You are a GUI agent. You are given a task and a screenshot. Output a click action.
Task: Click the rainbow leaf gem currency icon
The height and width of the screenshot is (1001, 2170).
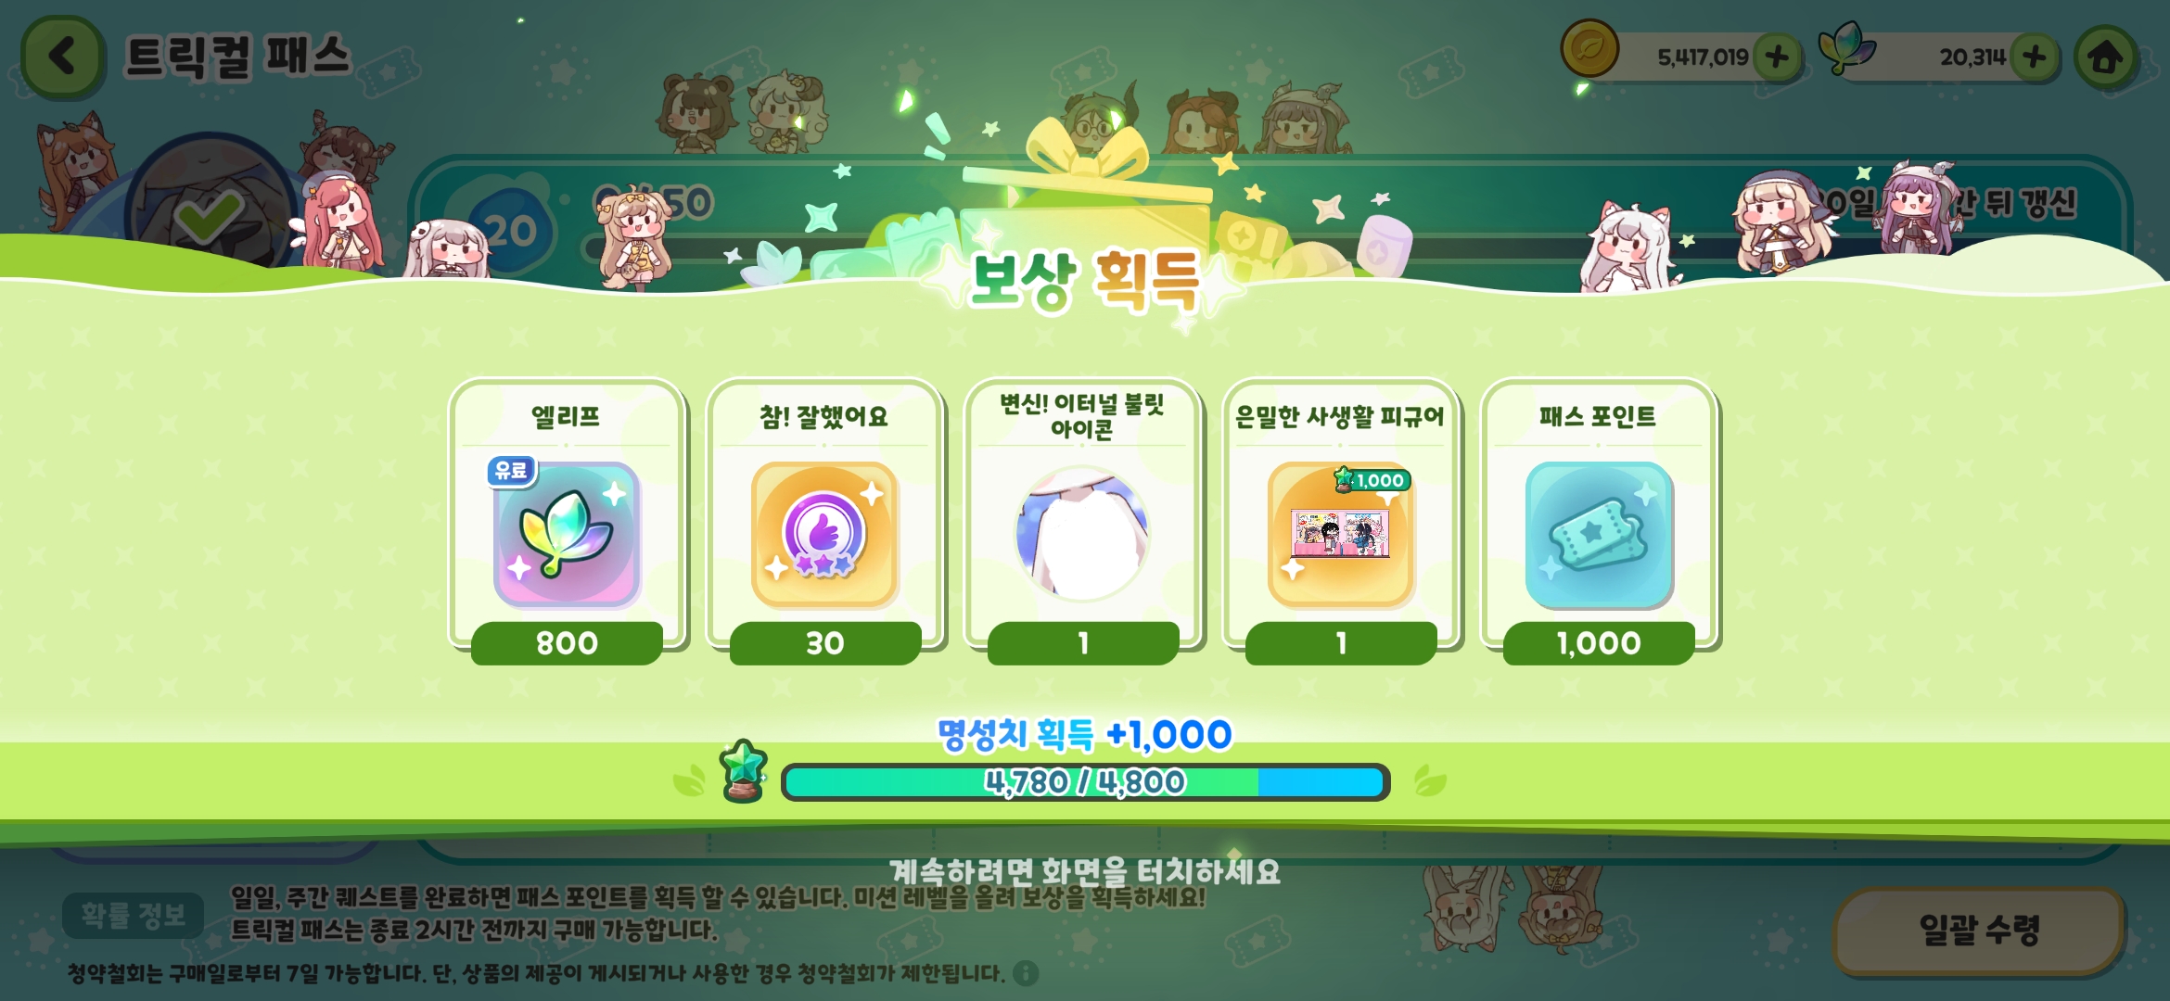pos(1845,48)
